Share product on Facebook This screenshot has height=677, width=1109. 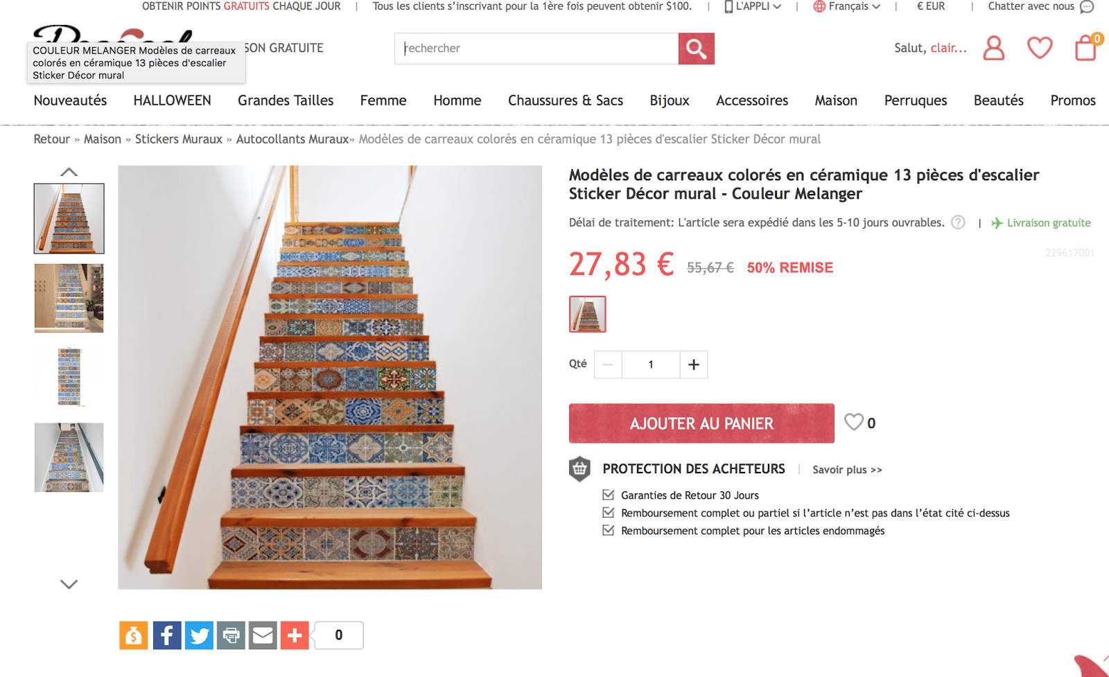tap(167, 635)
